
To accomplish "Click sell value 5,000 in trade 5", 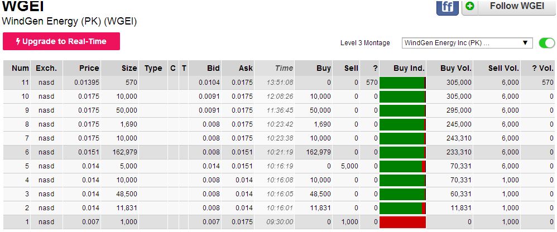I will pos(349,166).
